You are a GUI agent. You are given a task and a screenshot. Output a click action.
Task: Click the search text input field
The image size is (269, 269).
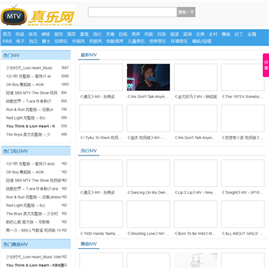pos(132,12)
